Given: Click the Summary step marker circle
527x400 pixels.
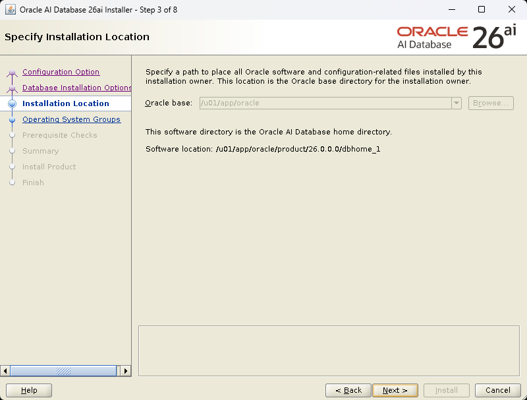Looking at the screenshot, I should click(x=12, y=151).
